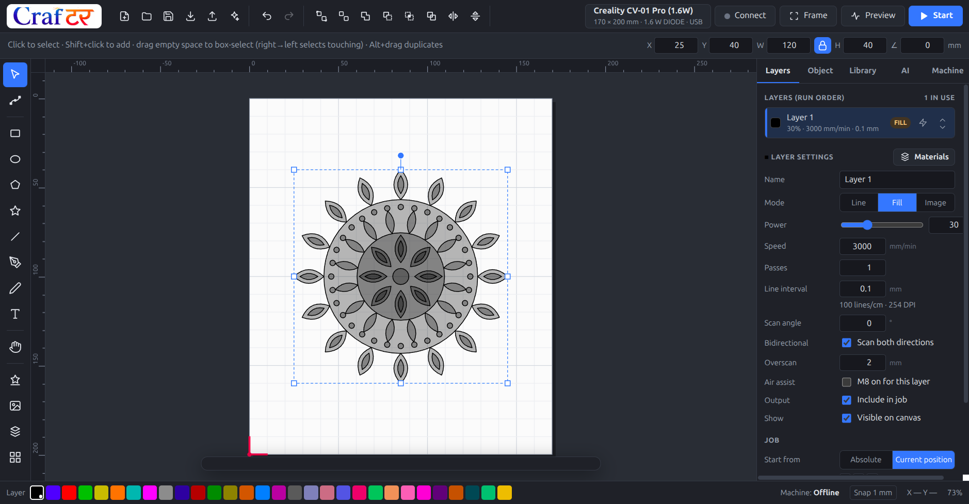This screenshot has width=969, height=504.
Task: Set Start from to Absolute
Action: [866, 460]
